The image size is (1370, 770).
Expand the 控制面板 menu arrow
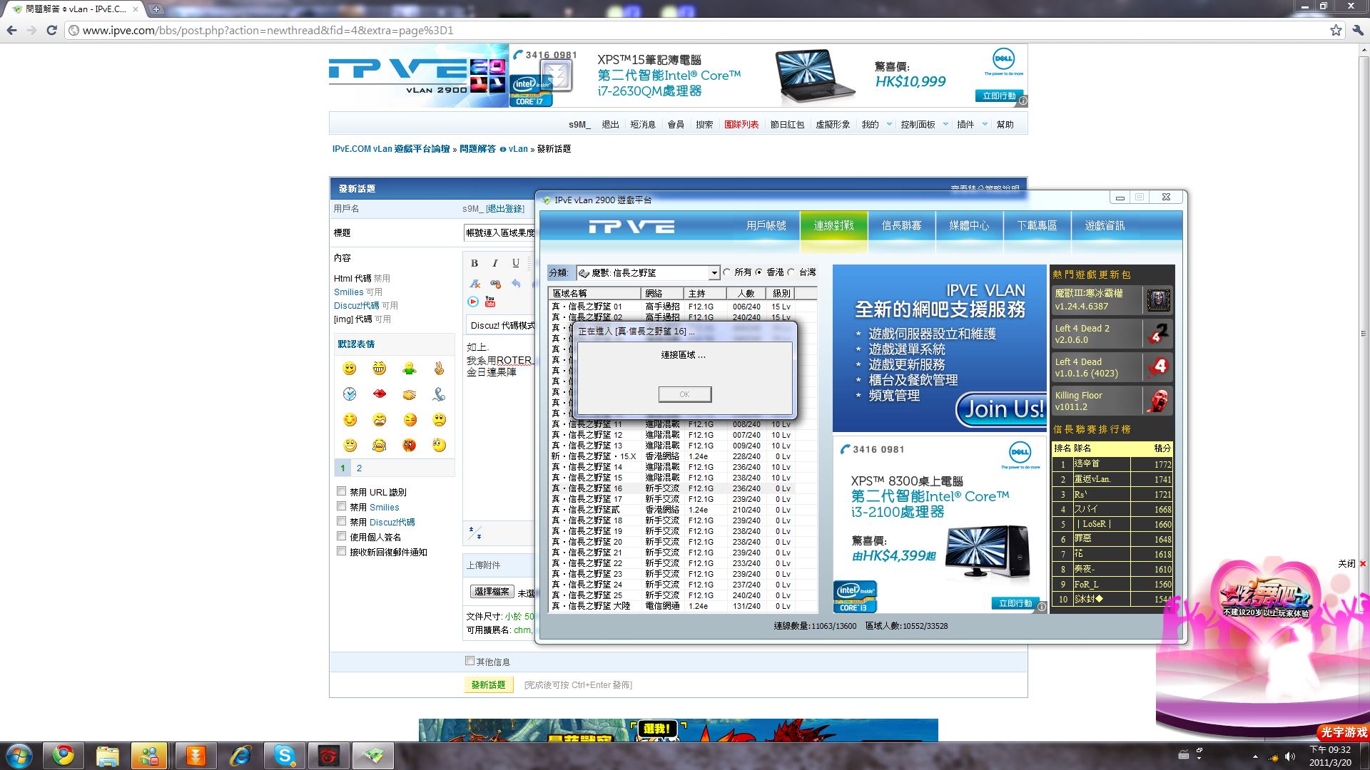(x=945, y=124)
